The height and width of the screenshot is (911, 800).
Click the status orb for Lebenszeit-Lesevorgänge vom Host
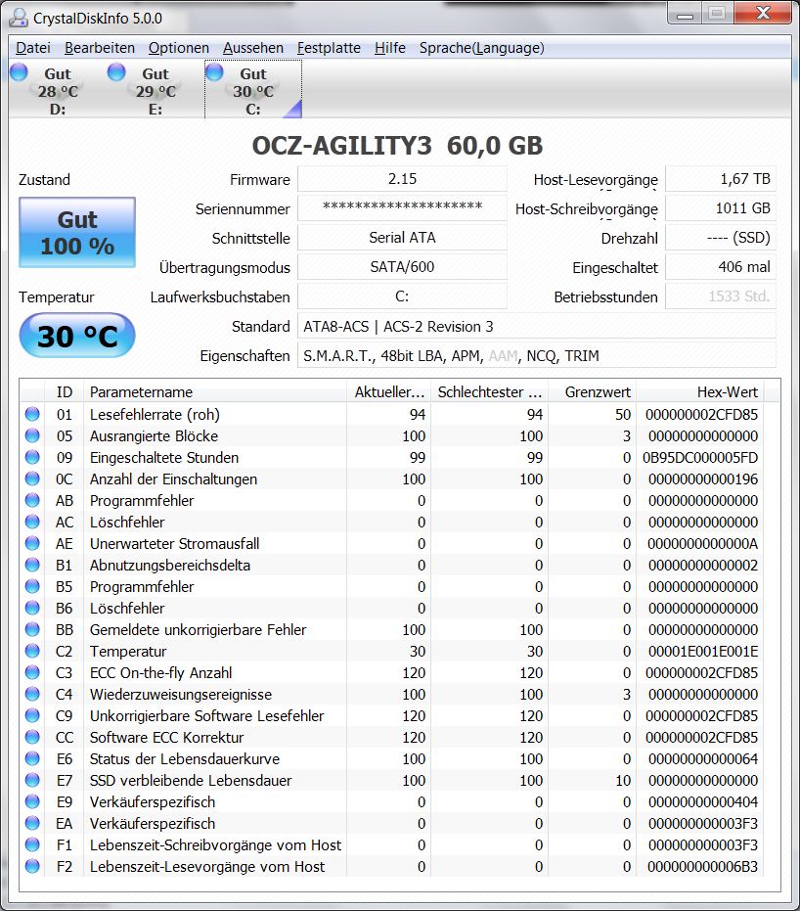pyautogui.click(x=32, y=866)
